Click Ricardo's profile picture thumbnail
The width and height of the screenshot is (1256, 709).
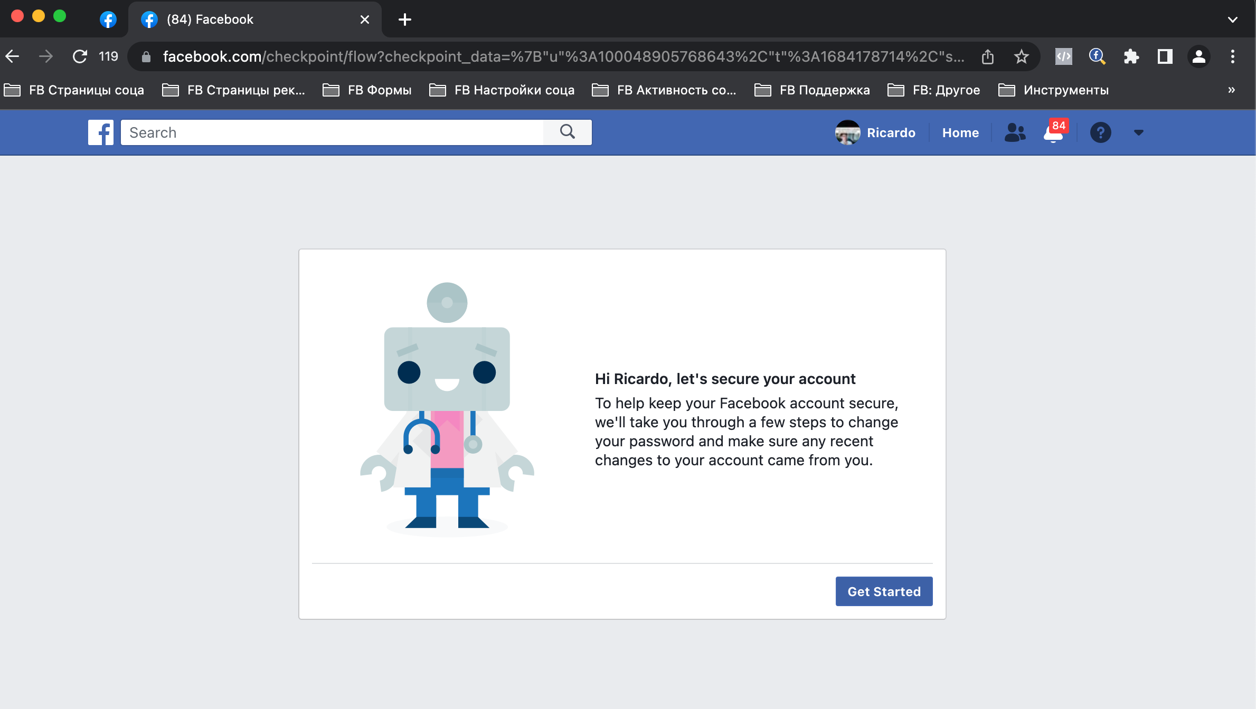[847, 132]
